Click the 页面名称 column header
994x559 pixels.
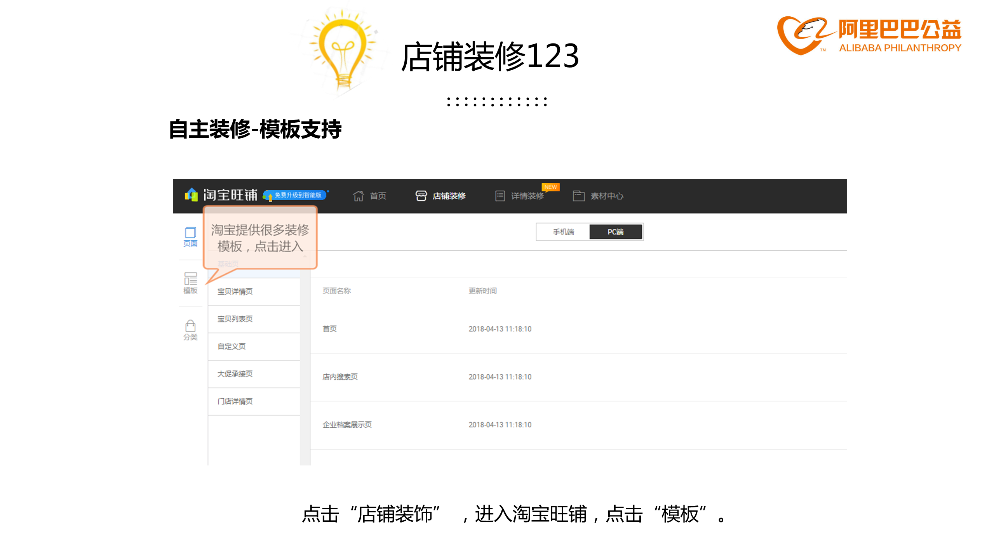tap(336, 291)
